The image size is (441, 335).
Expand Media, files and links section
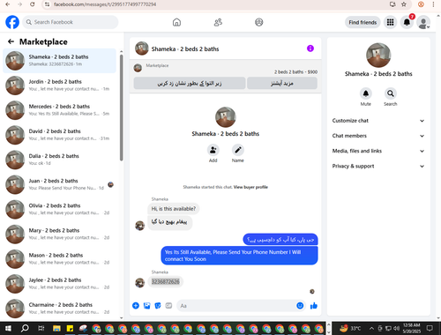point(378,151)
